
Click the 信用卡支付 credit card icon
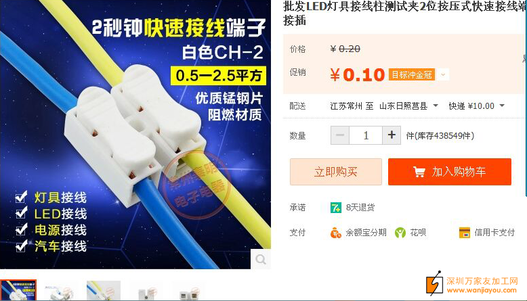click(465, 233)
